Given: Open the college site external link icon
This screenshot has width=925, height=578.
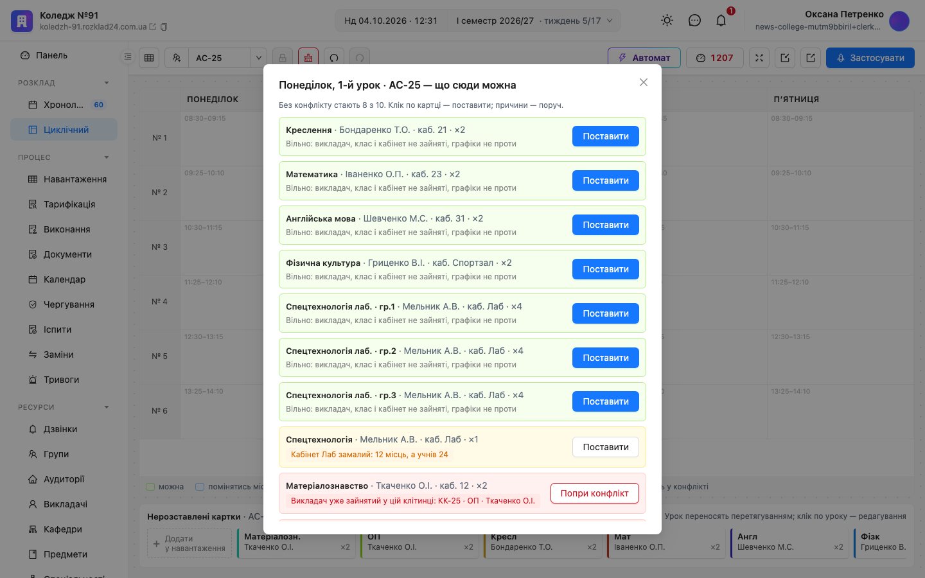Looking at the screenshot, I should pyautogui.click(x=153, y=27).
